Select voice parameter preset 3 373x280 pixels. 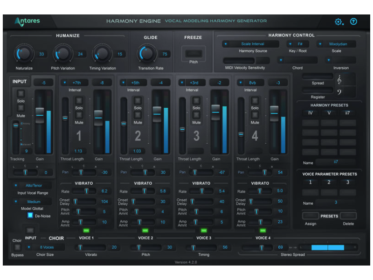pyautogui.click(x=347, y=182)
